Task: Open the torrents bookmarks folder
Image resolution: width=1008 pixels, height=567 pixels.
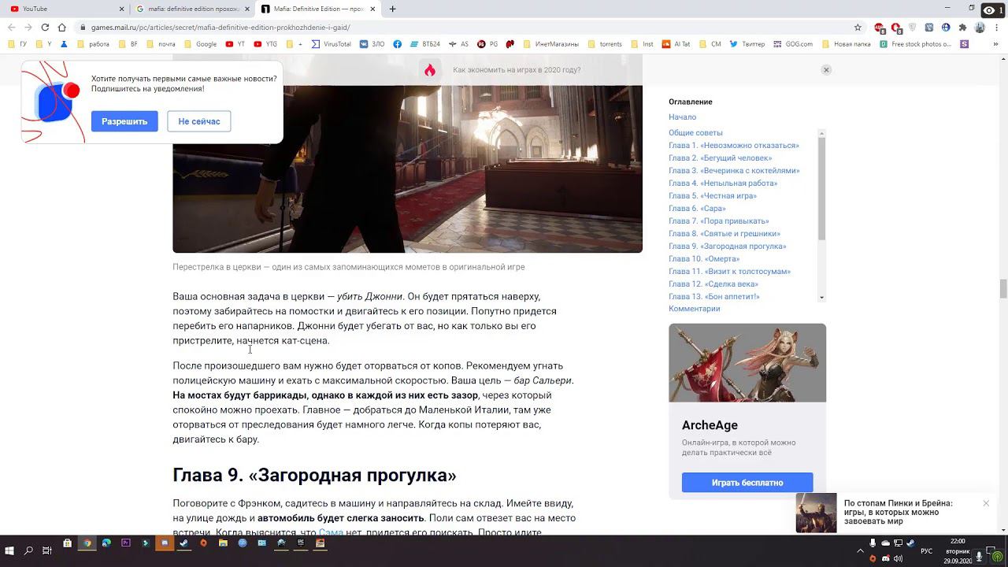Action: (605, 44)
